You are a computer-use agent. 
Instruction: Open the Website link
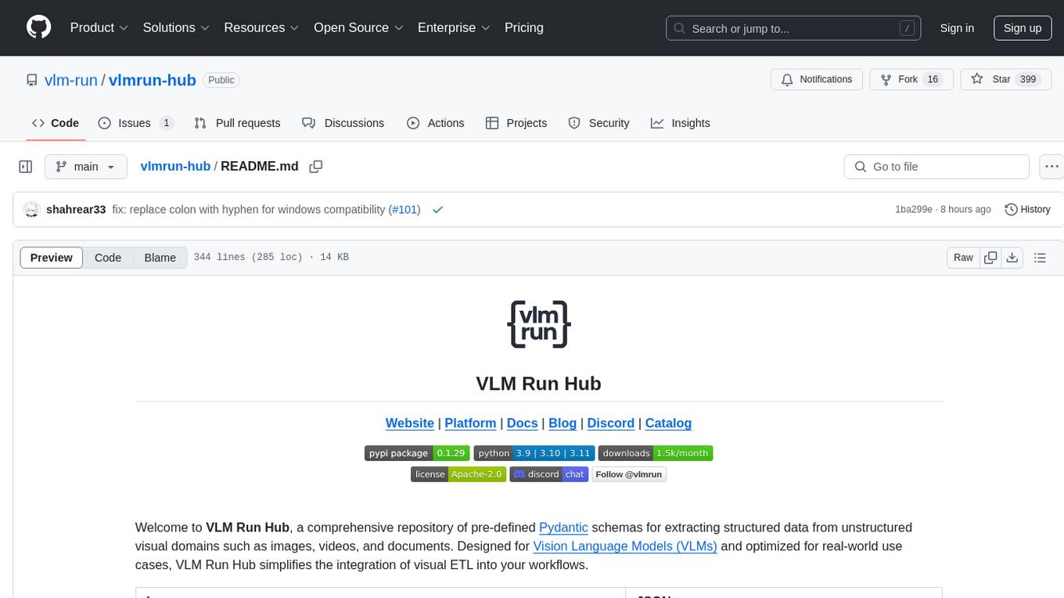pyautogui.click(x=410, y=423)
